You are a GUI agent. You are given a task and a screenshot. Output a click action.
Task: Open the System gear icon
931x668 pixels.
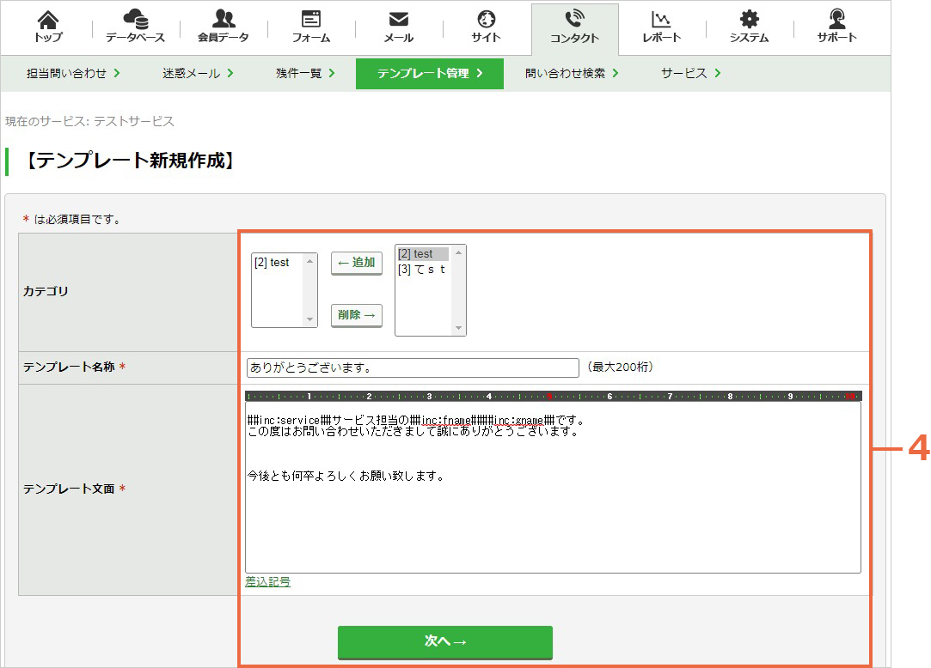749,19
